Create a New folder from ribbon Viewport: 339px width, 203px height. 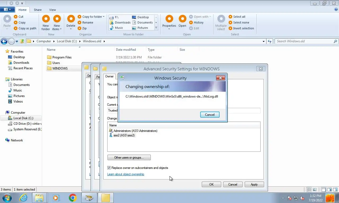(x=46, y=22)
